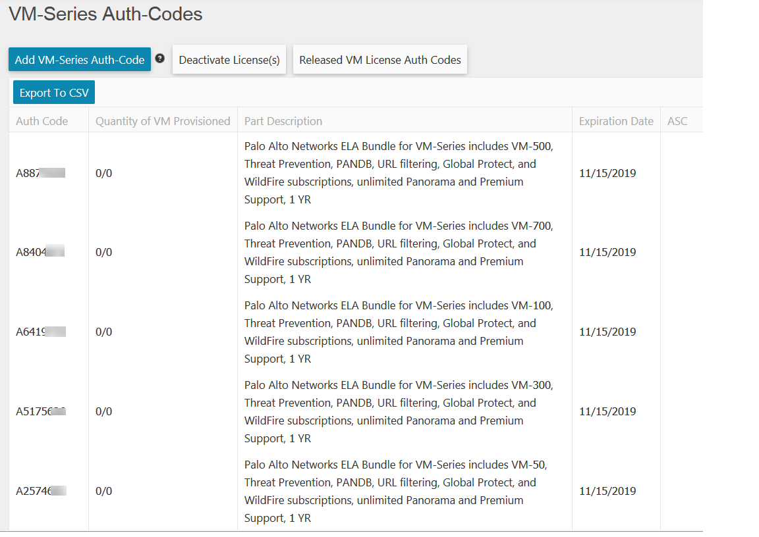Click the VM-700 ELA Bundle description
This screenshot has width=759, height=537.
pos(399,252)
